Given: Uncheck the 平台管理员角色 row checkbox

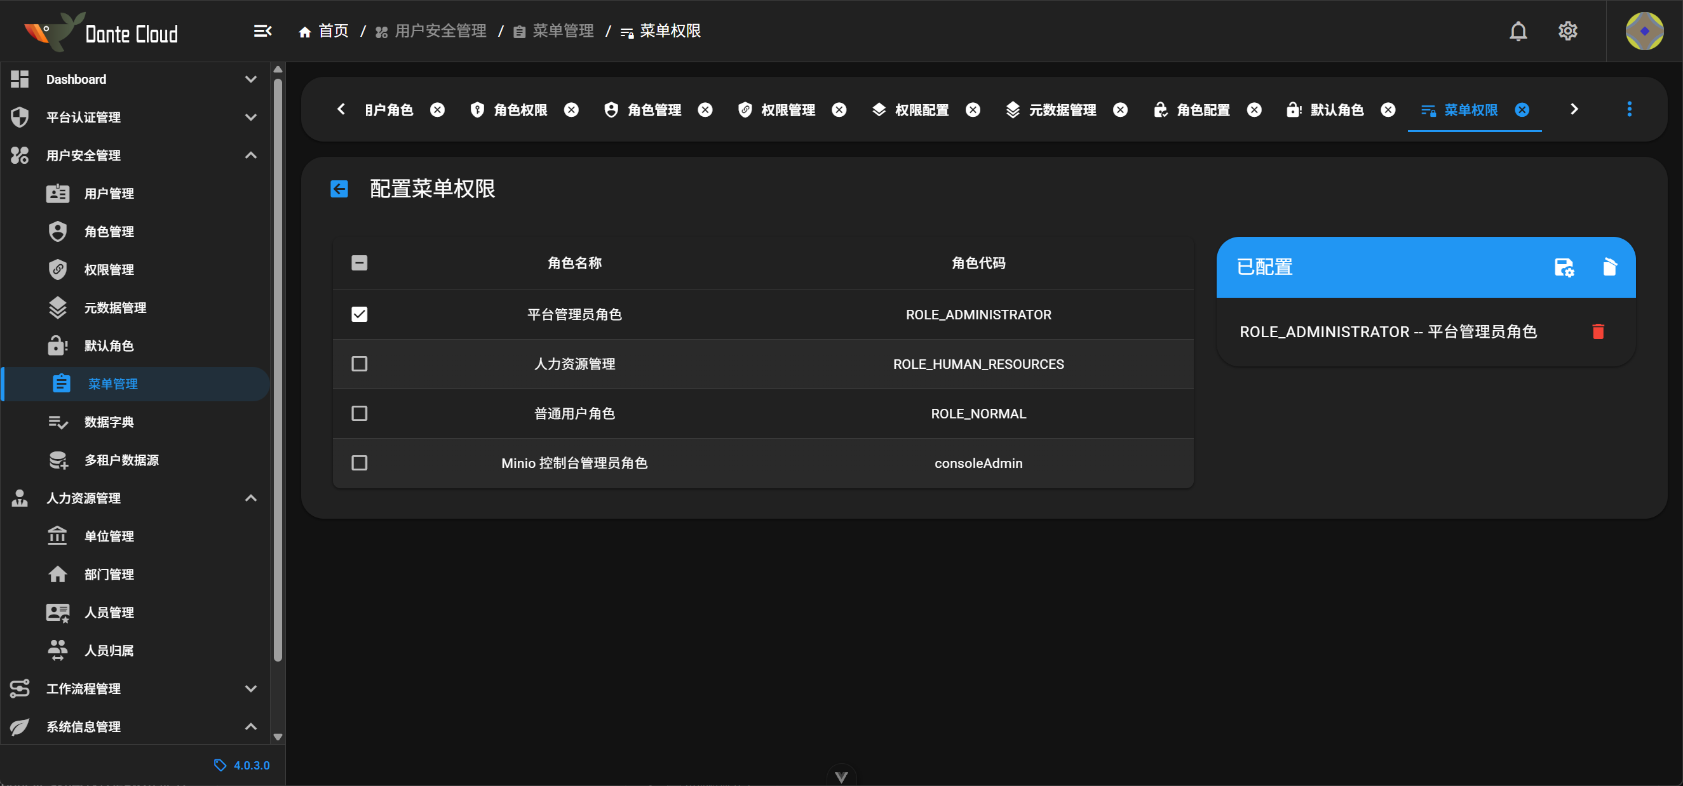Looking at the screenshot, I should pos(359,314).
